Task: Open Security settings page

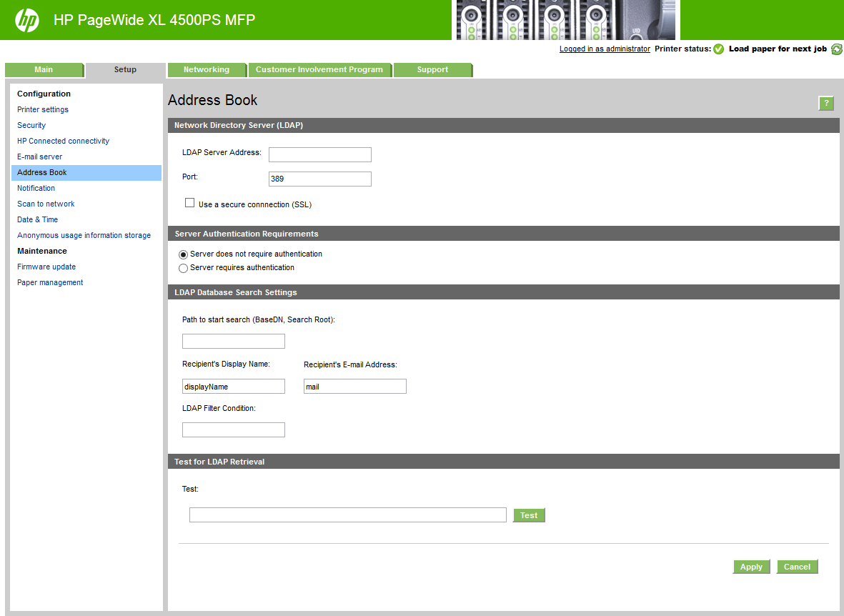Action: click(x=31, y=125)
